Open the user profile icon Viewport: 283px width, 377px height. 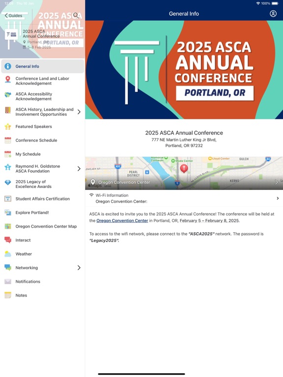[273, 14]
